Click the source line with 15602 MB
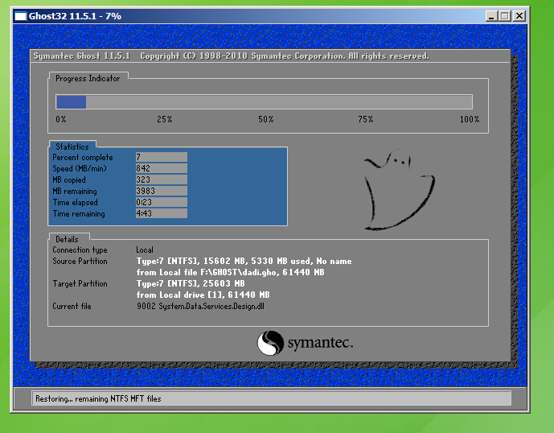This screenshot has height=433, width=554. [x=244, y=261]
